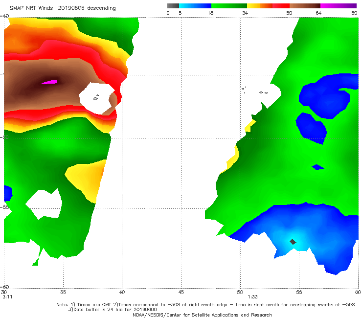362x318 pixels.
Task: Click the color scale label '34'
Action: click(245, 13)
